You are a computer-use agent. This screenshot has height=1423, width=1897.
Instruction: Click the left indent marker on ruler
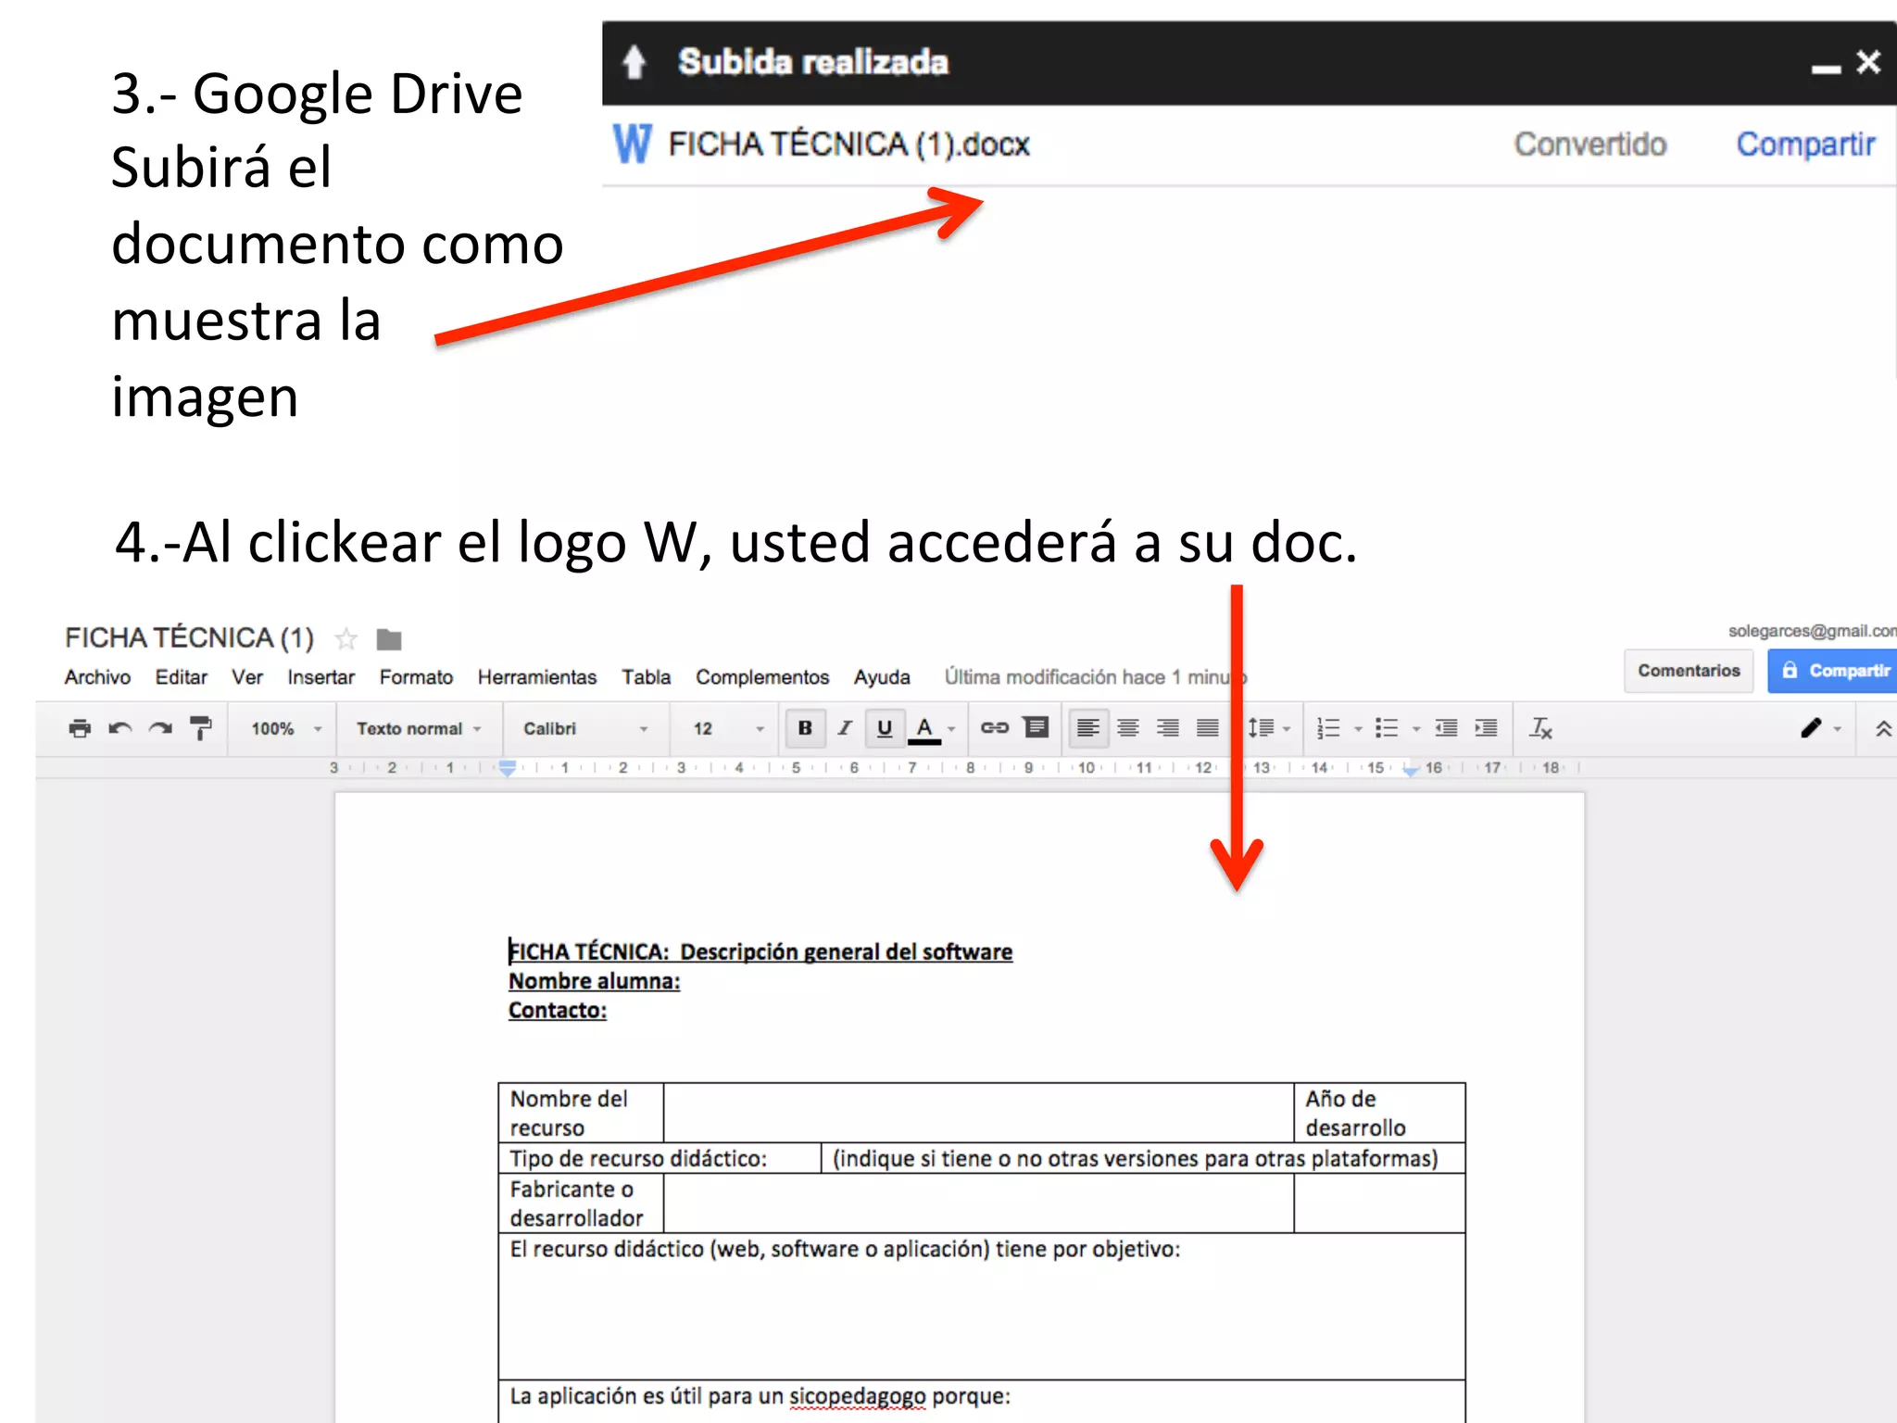508,768
